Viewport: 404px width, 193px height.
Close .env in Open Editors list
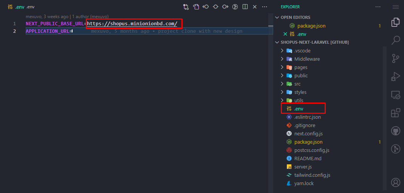[x=285, y=34]
